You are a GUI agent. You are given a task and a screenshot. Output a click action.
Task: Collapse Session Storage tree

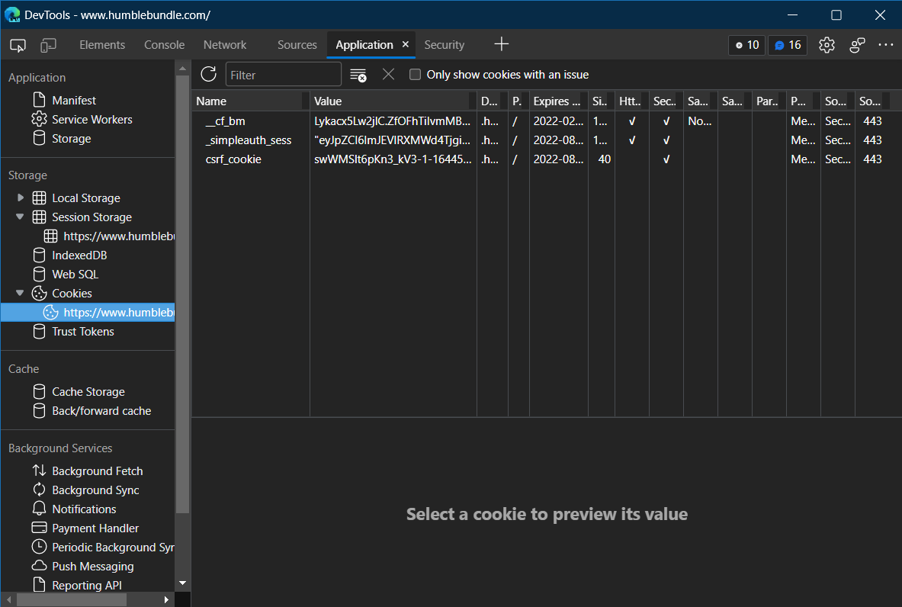pyautogui.click(x=20, y=217)
